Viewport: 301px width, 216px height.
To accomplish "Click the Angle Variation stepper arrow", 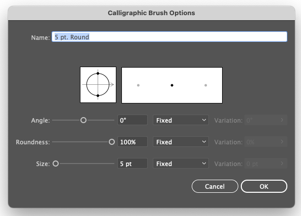I will click(x=282, y=120).
